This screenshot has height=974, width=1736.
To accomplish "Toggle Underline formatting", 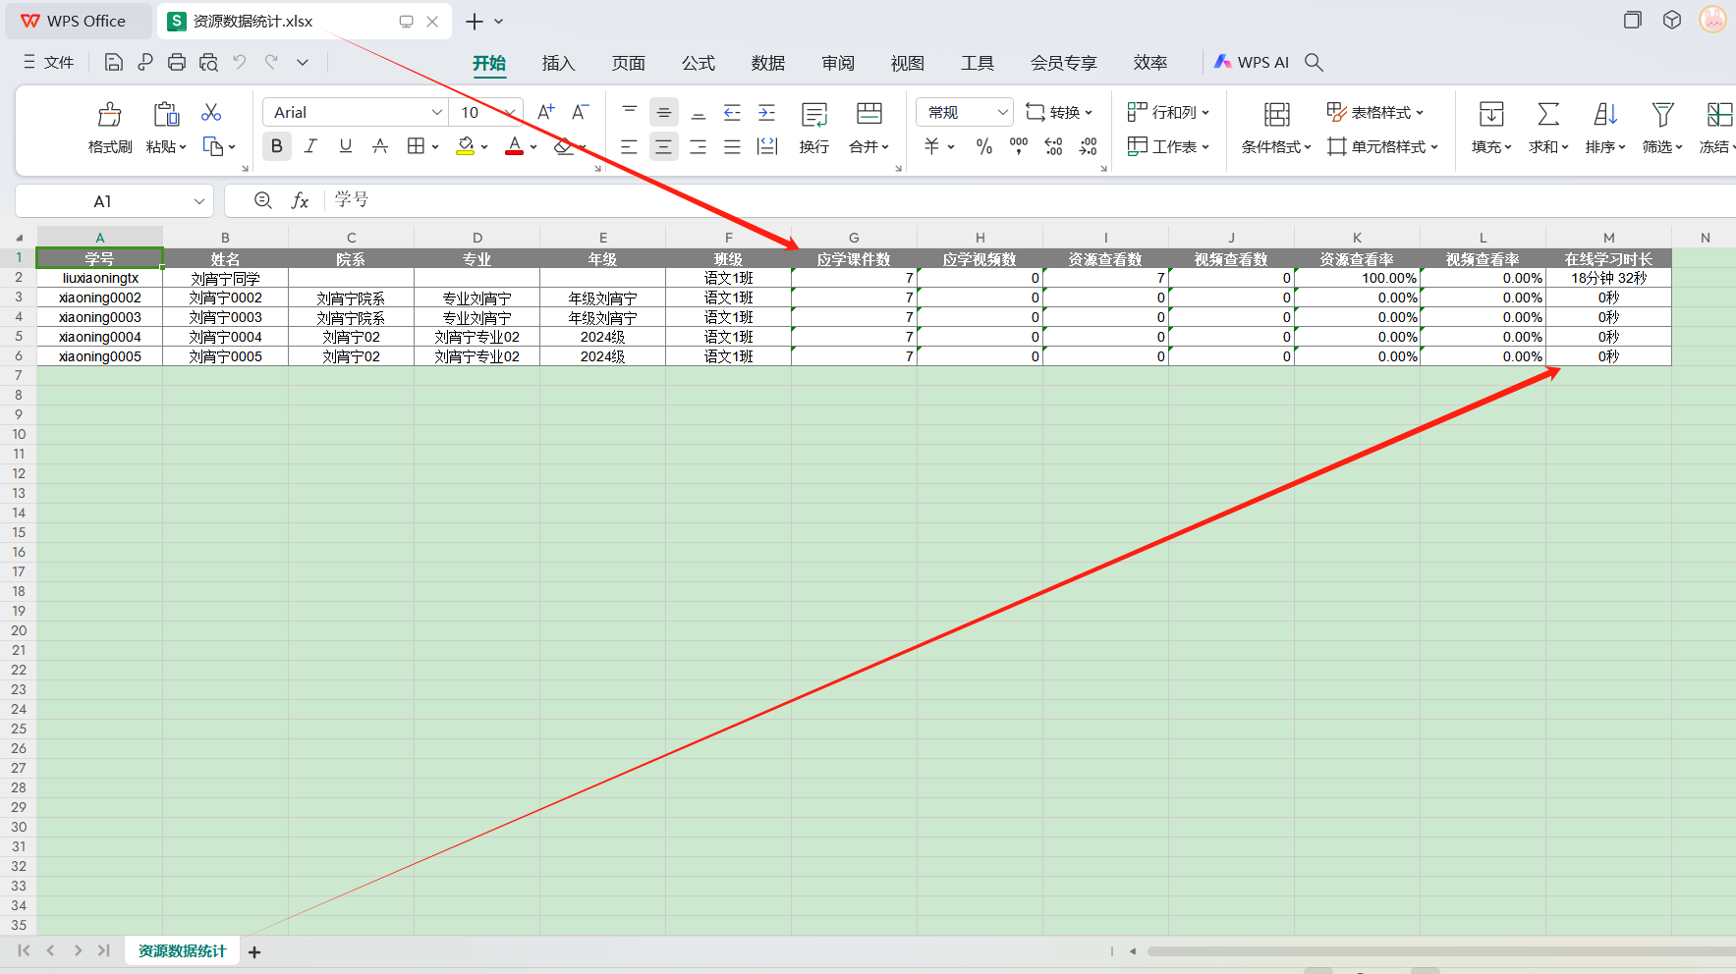I will (x=345, y=146).
